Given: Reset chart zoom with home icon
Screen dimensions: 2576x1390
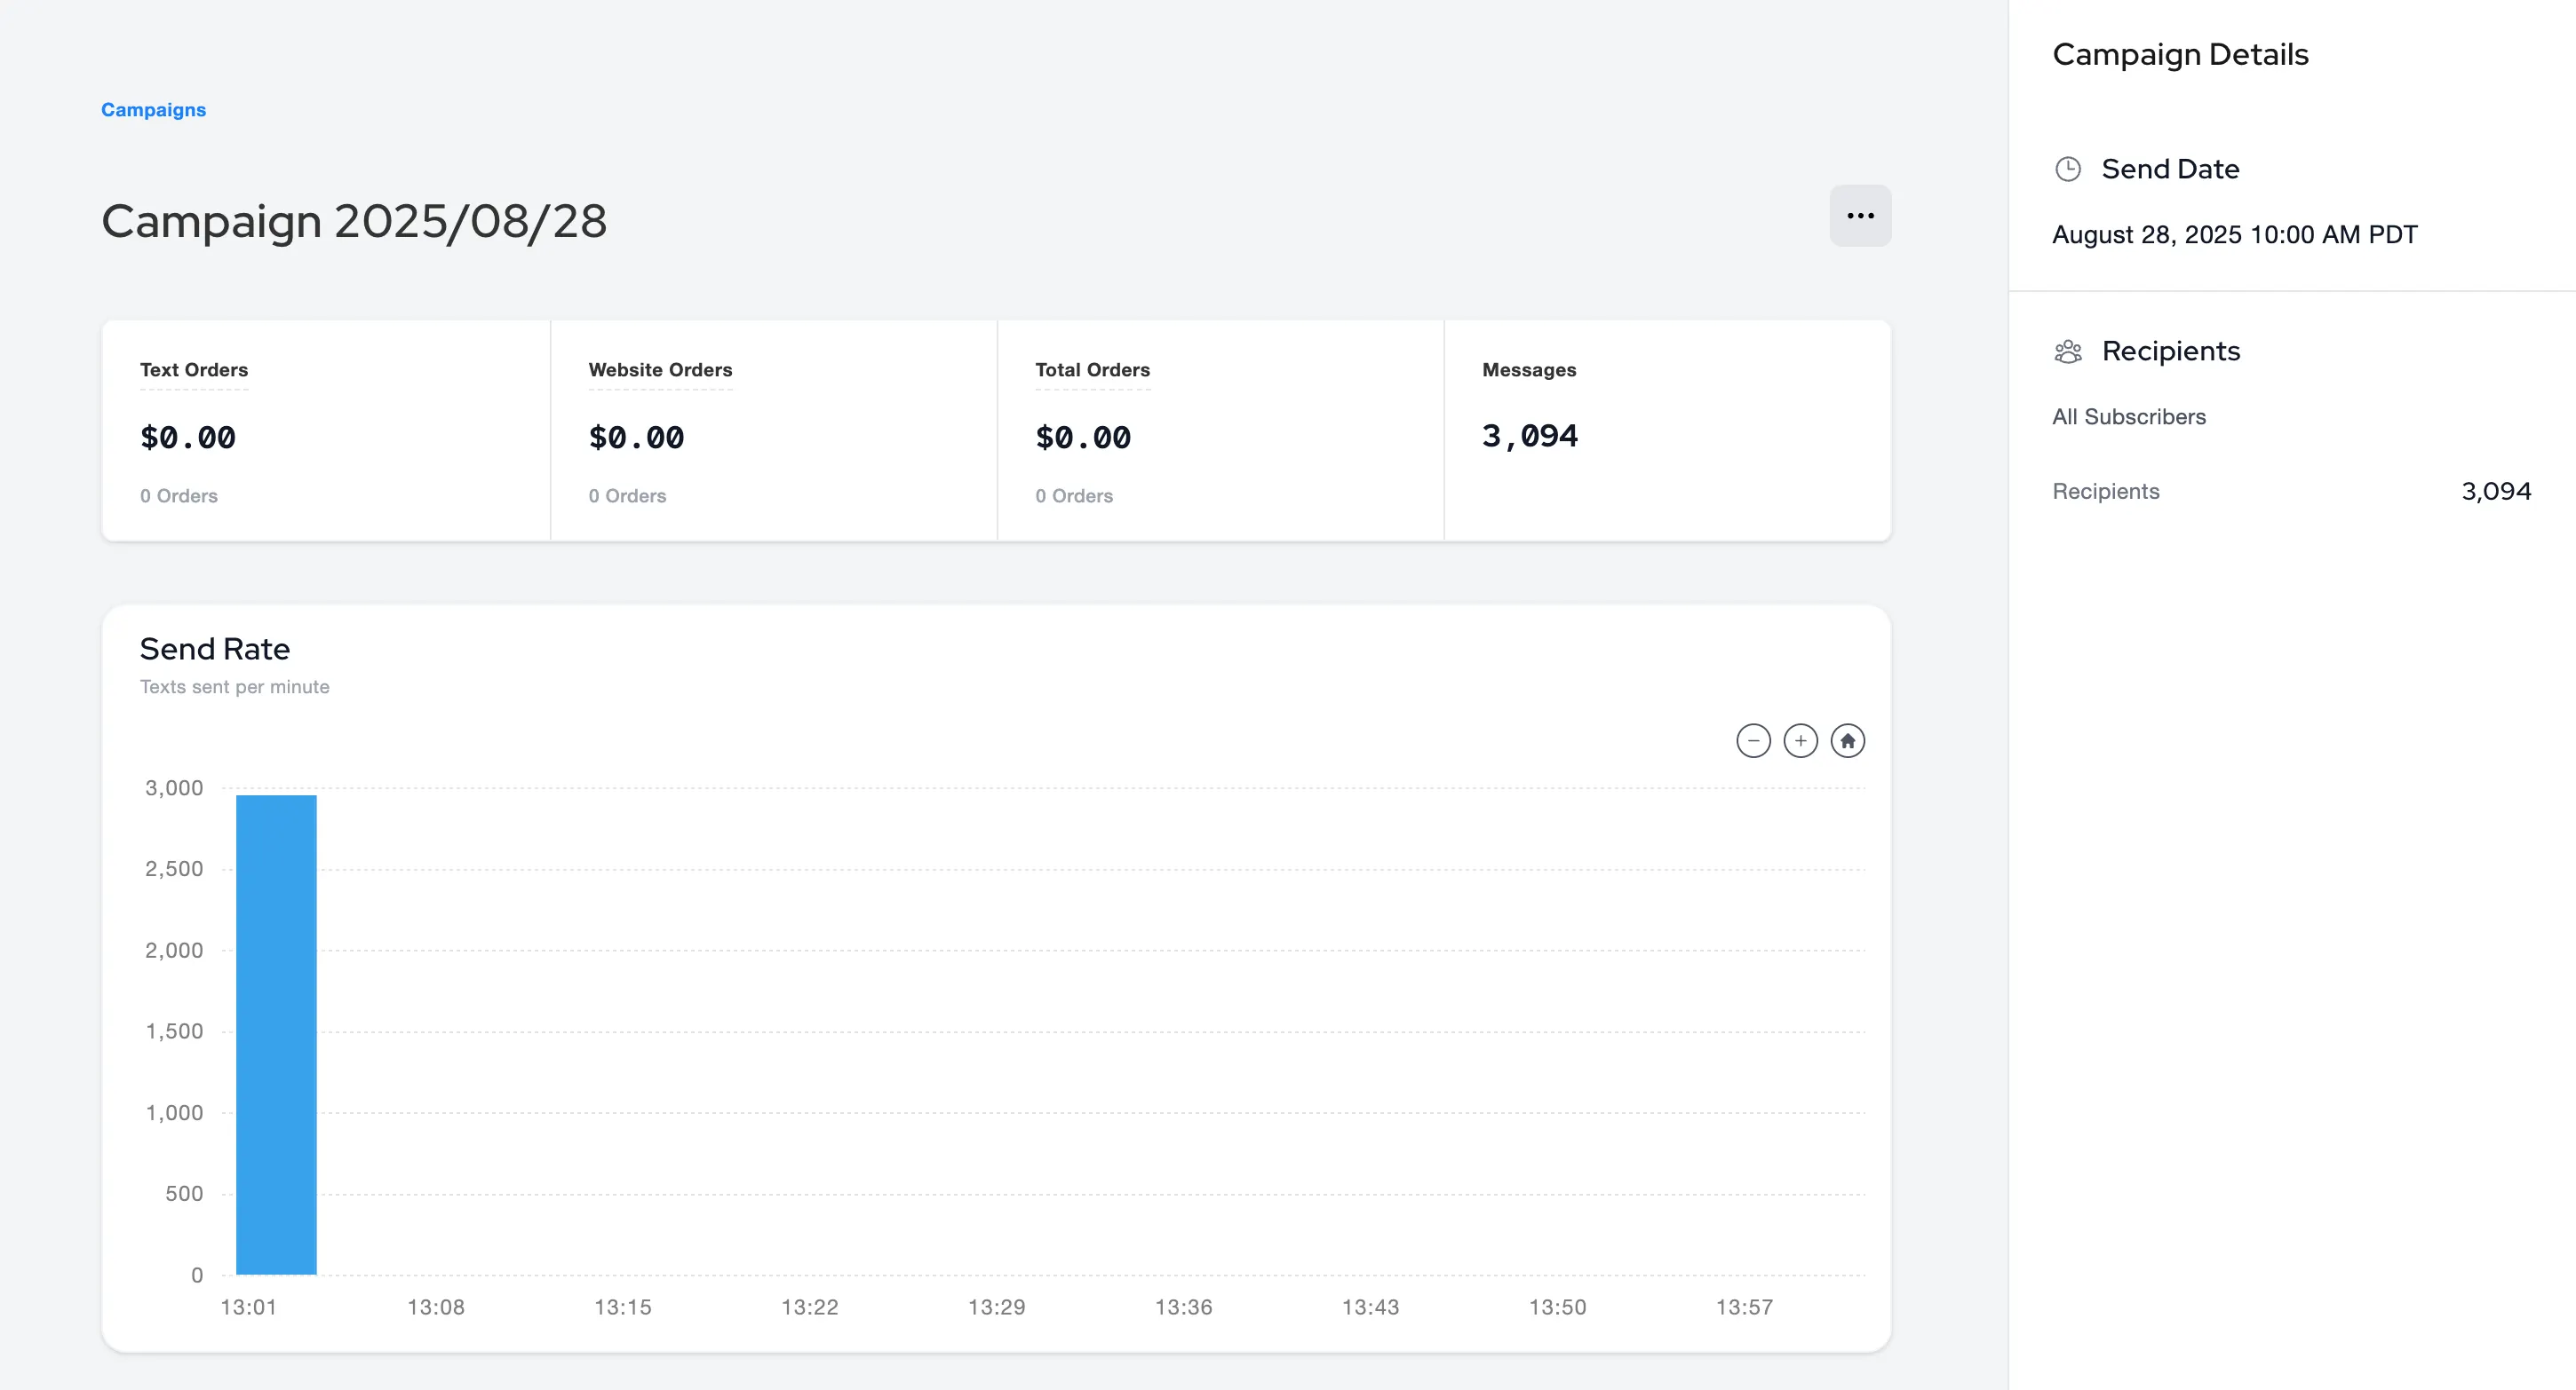Looking at the screenshot, I should [x=1847, y=740].
